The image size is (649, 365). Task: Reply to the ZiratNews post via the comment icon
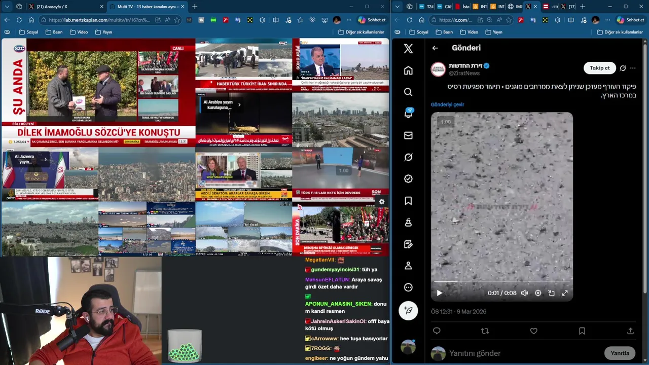tap(437, 331)
